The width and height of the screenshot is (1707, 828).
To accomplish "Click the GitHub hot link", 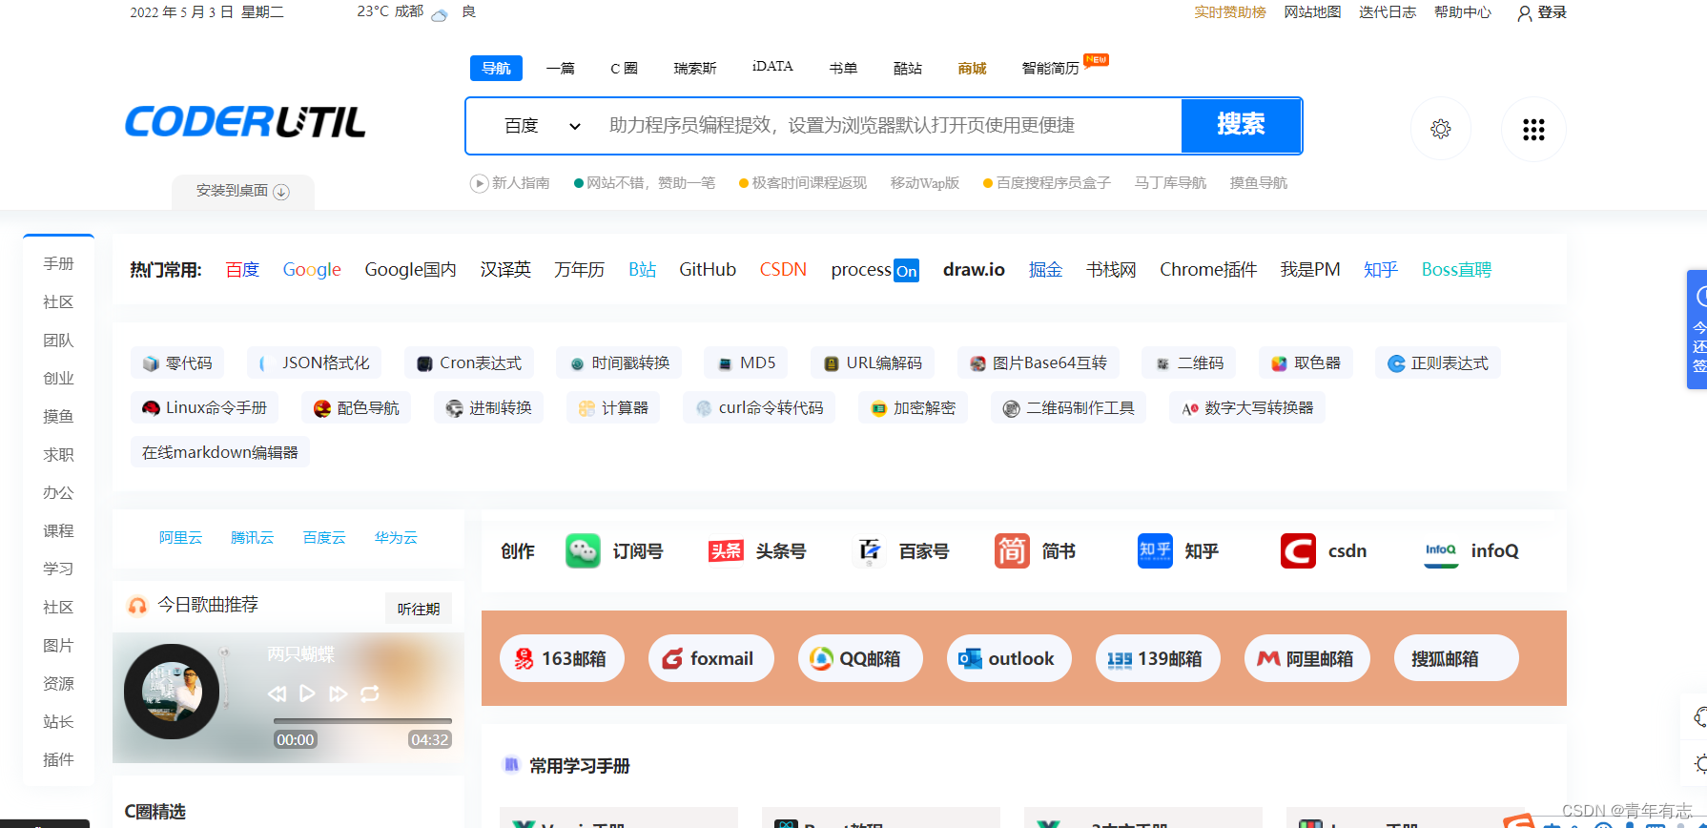I will [x=707, y=270].
